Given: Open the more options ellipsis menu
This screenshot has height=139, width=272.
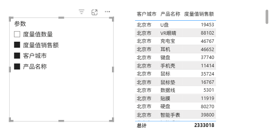Looking at the screenshot, I should [x=107, y=12].
